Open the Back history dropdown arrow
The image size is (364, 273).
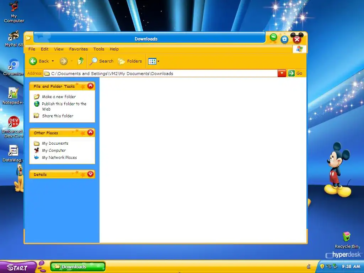click(53, 61)
